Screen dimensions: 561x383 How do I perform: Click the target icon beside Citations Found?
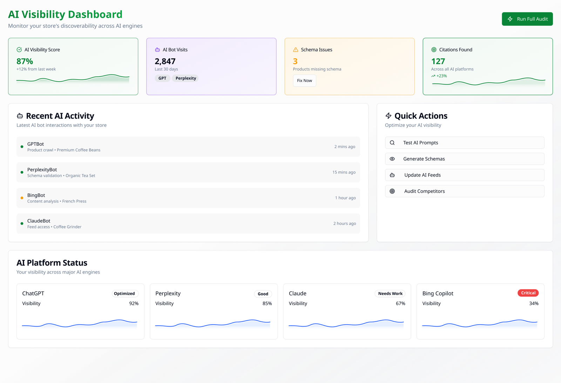(x=434, y=50)
